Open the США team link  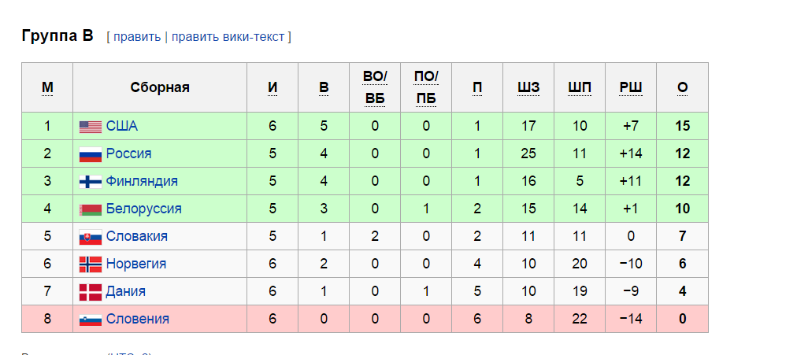point(122,126)
